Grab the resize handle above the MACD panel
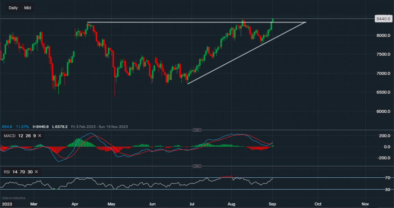 click(x=197, y=130)
